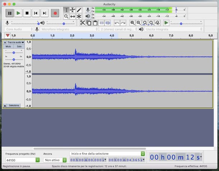Viewport: 219px width, 171px height.
Task: Click the red Record button
Action: tap(55, 13)
